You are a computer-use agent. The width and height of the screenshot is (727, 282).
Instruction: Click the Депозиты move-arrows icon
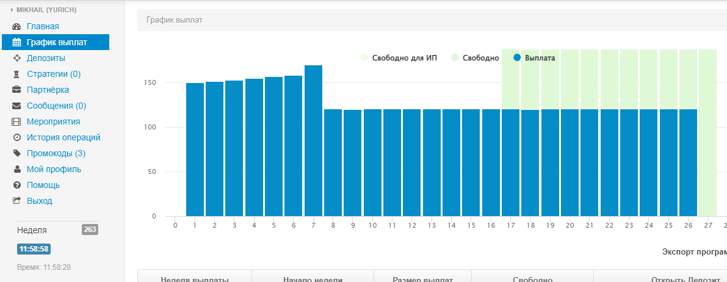click(x=17, y=59)
